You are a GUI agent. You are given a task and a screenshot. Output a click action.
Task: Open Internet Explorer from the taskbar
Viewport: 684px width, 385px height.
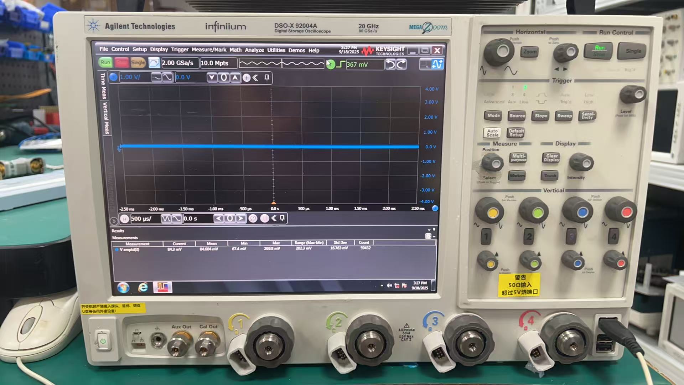point(143,287)
